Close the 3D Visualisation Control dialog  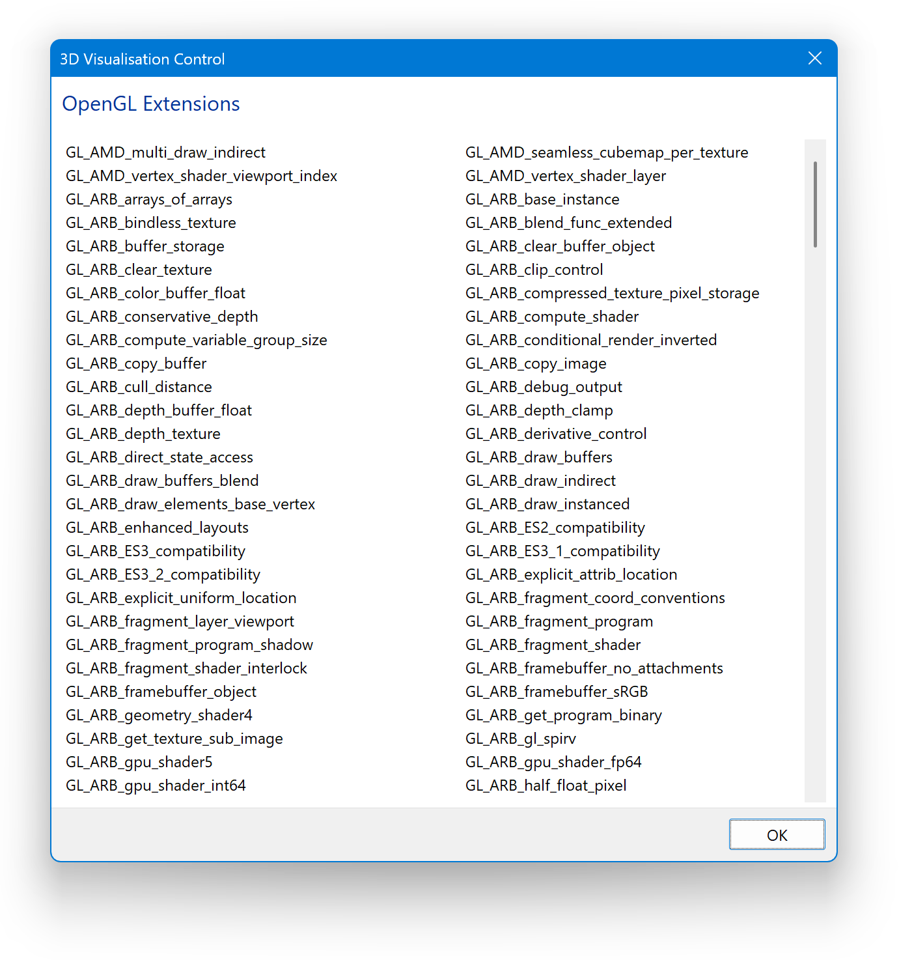coord(814,59)
